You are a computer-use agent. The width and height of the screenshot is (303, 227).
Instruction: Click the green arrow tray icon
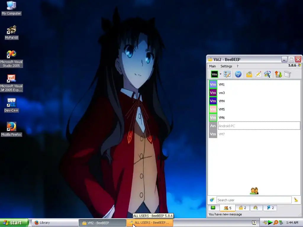coord(270,223)
